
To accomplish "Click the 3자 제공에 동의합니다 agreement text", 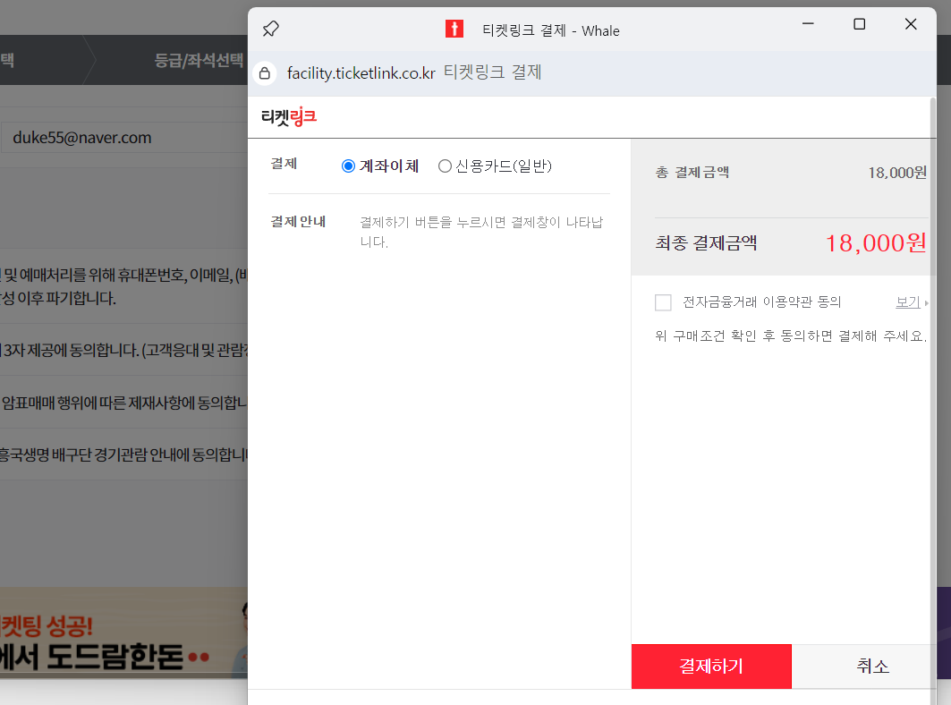I will tap(123, 350).
